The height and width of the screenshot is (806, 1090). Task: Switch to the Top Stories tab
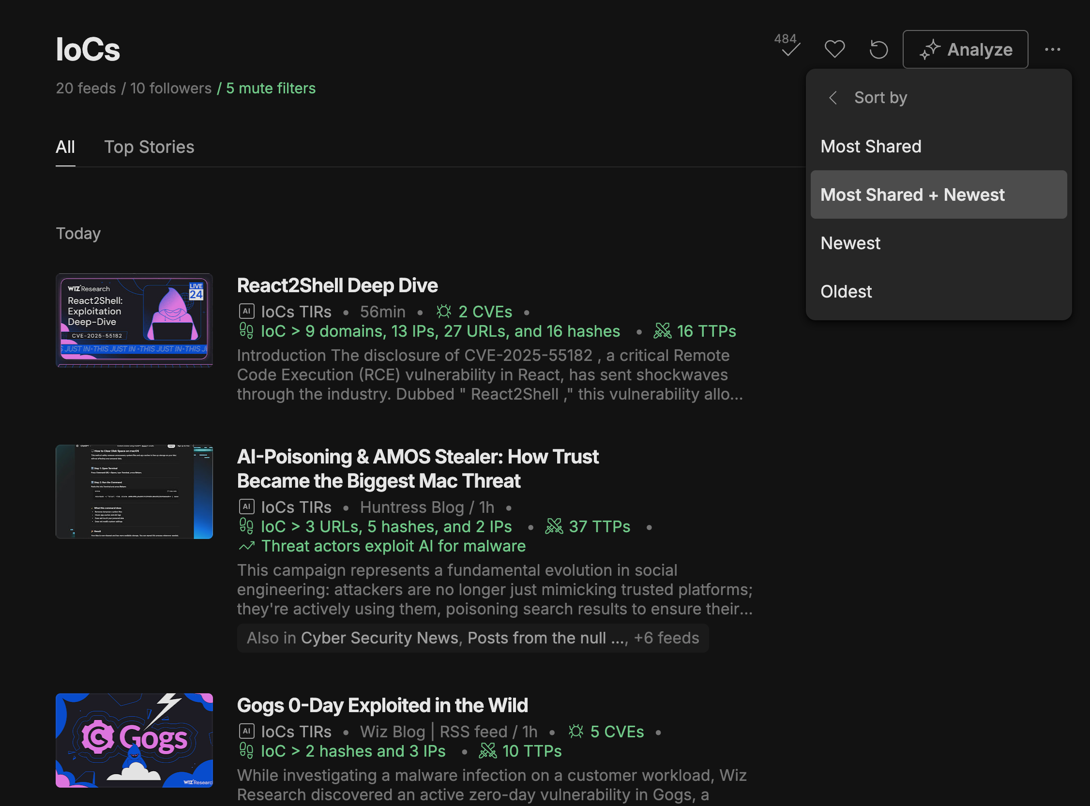[x=149, y=147]
